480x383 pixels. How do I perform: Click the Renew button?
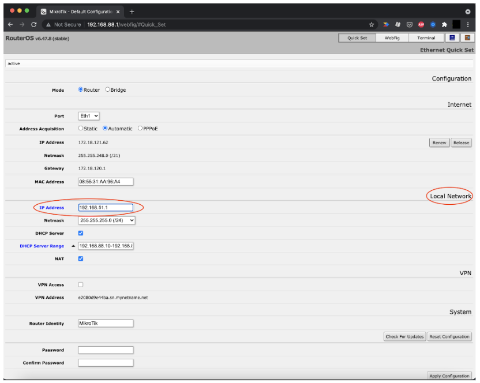[x=438, y=142]
